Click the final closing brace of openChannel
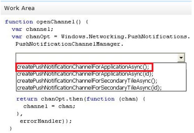Viewport: 194px width, 133px height. click(11, 129)
